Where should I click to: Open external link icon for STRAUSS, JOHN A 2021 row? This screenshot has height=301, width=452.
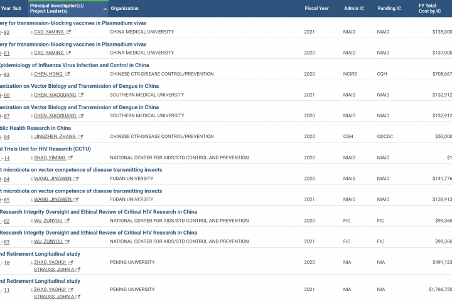point(77,297)
